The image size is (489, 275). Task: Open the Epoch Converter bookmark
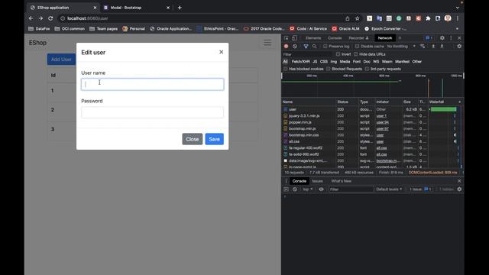click(x=385, y=29)
